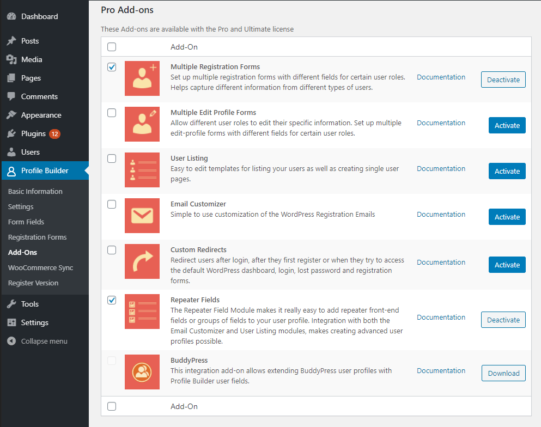Open the Media menu label

32,60
